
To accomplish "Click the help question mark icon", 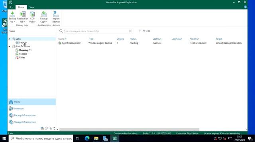I will click(245, 7).
